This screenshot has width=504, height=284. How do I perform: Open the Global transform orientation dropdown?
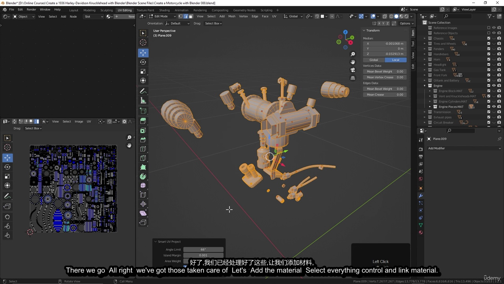[x=293, y=16]
